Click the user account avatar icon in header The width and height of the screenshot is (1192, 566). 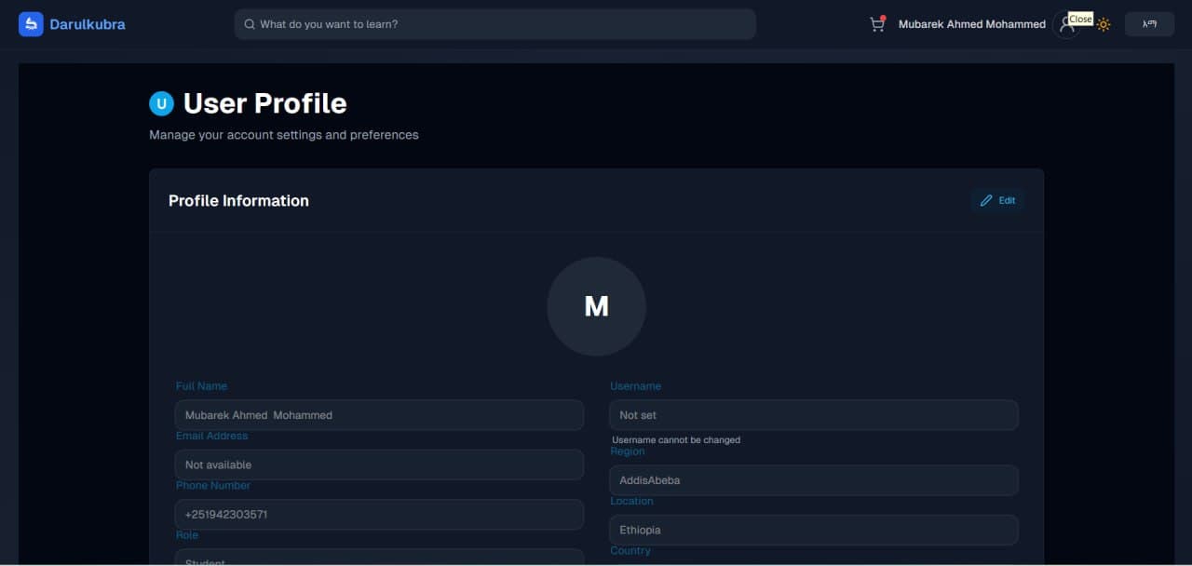1065,26
